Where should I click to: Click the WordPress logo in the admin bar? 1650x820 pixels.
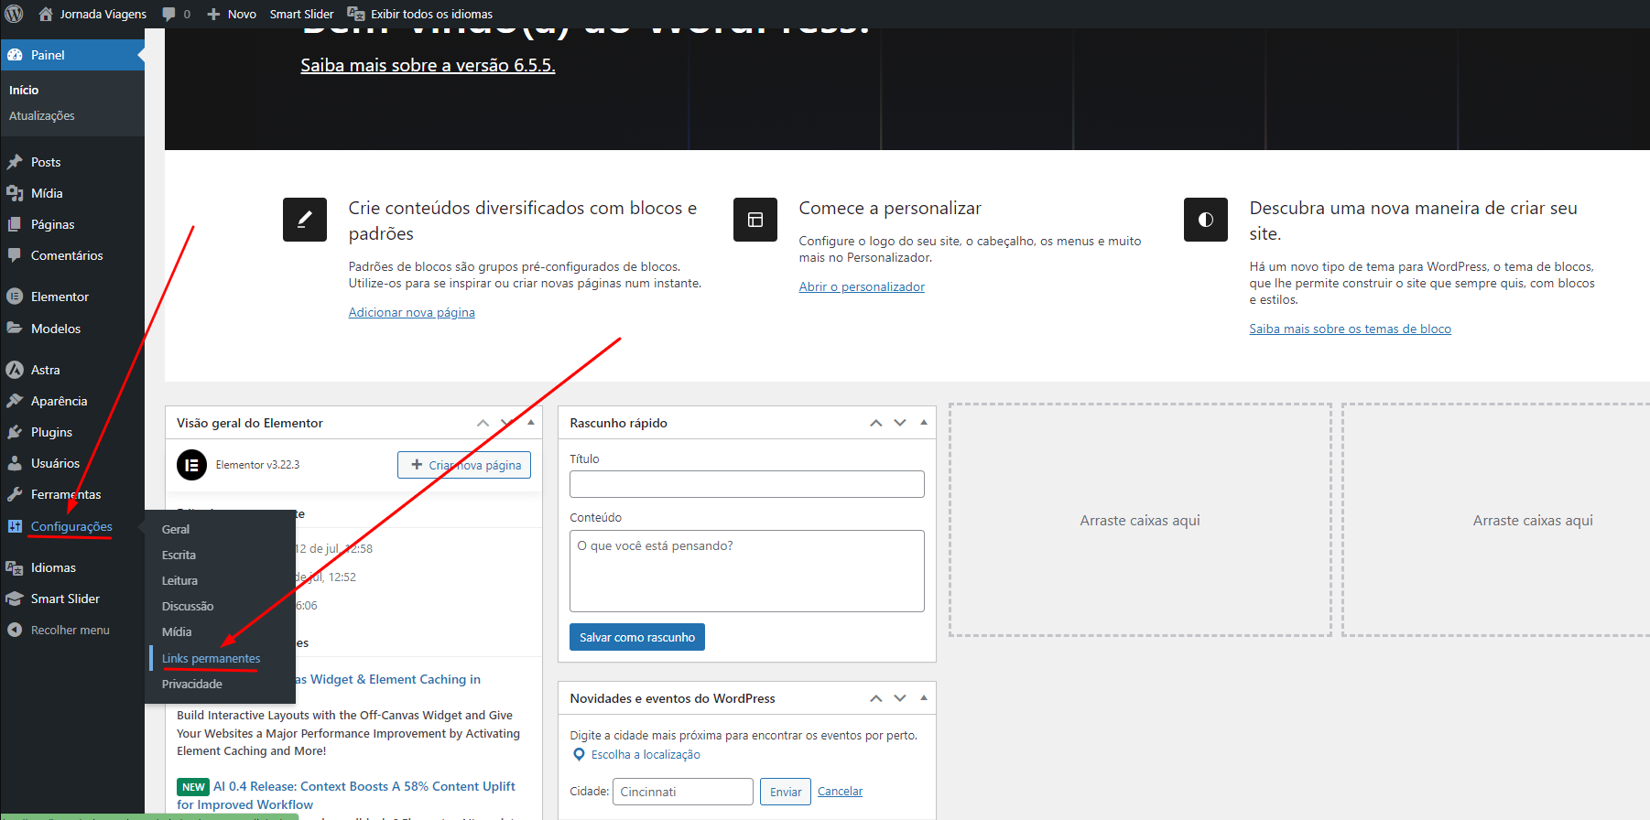coord(14,14)
